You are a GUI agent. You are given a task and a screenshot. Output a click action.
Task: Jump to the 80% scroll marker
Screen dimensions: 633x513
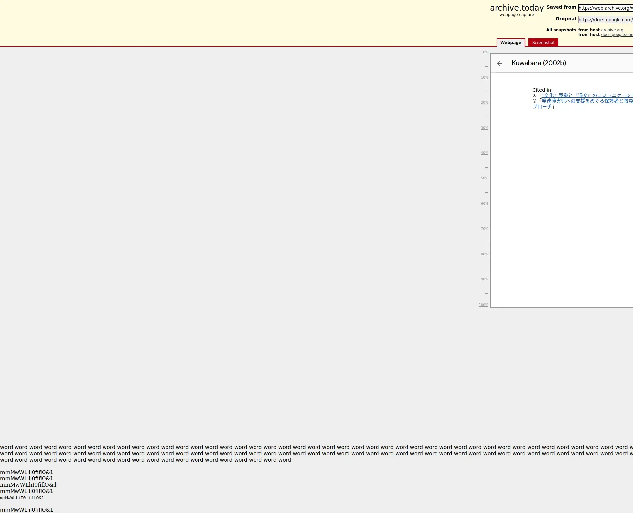click(484, 254)
